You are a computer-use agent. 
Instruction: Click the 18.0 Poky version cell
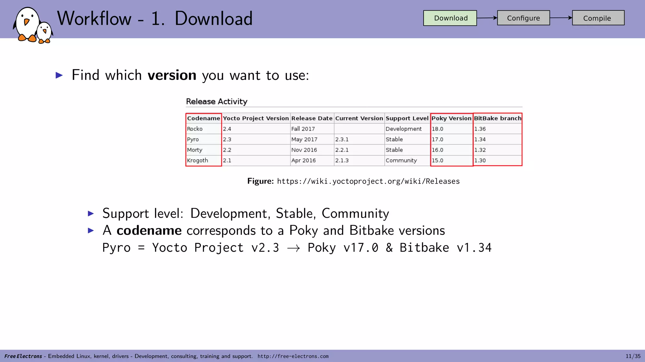451,129
